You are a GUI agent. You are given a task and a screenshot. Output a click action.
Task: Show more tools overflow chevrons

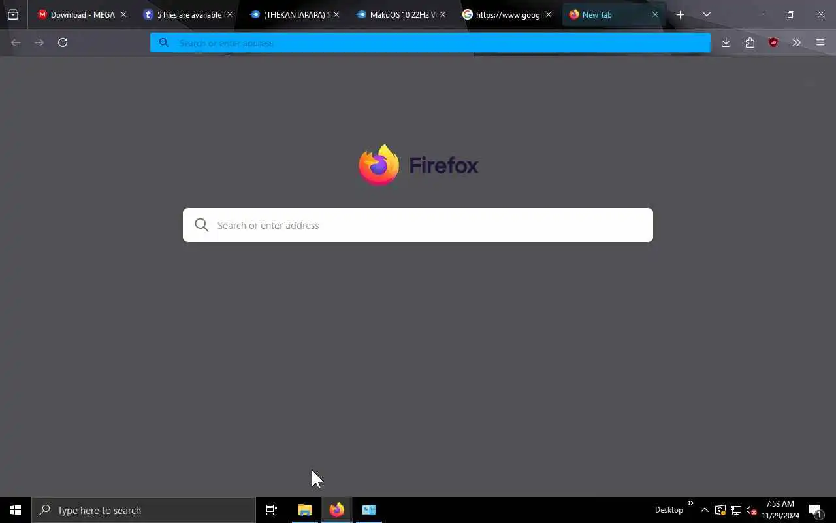pos(796,42)
